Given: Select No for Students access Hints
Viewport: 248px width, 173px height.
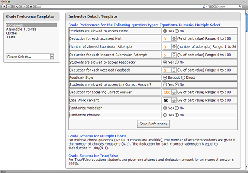Looking at the screenshot, I should (x=177, y=31).
